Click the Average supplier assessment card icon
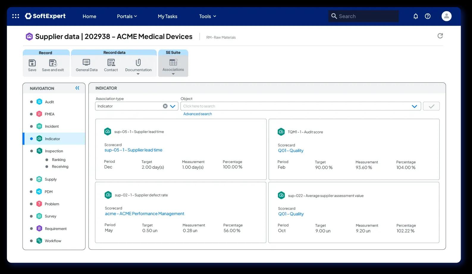The width and height of the screenshot is (472, 274). tap(281, 195)
